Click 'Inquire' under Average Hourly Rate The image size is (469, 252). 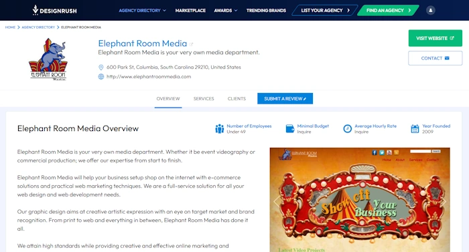point(361,132)
